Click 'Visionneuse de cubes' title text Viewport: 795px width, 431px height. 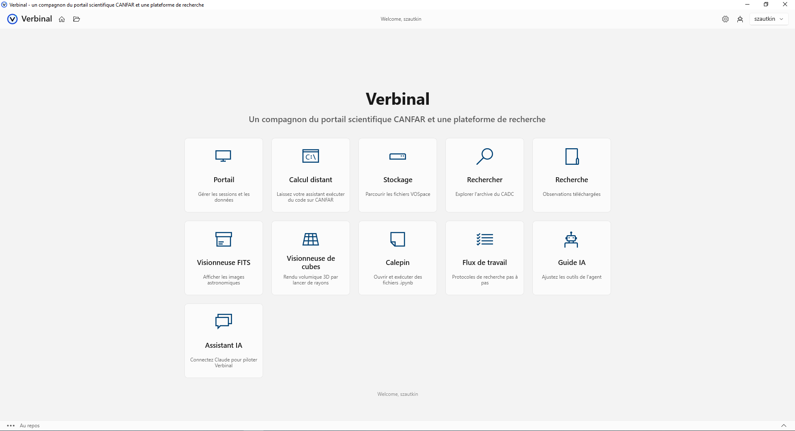coord(311,262)
